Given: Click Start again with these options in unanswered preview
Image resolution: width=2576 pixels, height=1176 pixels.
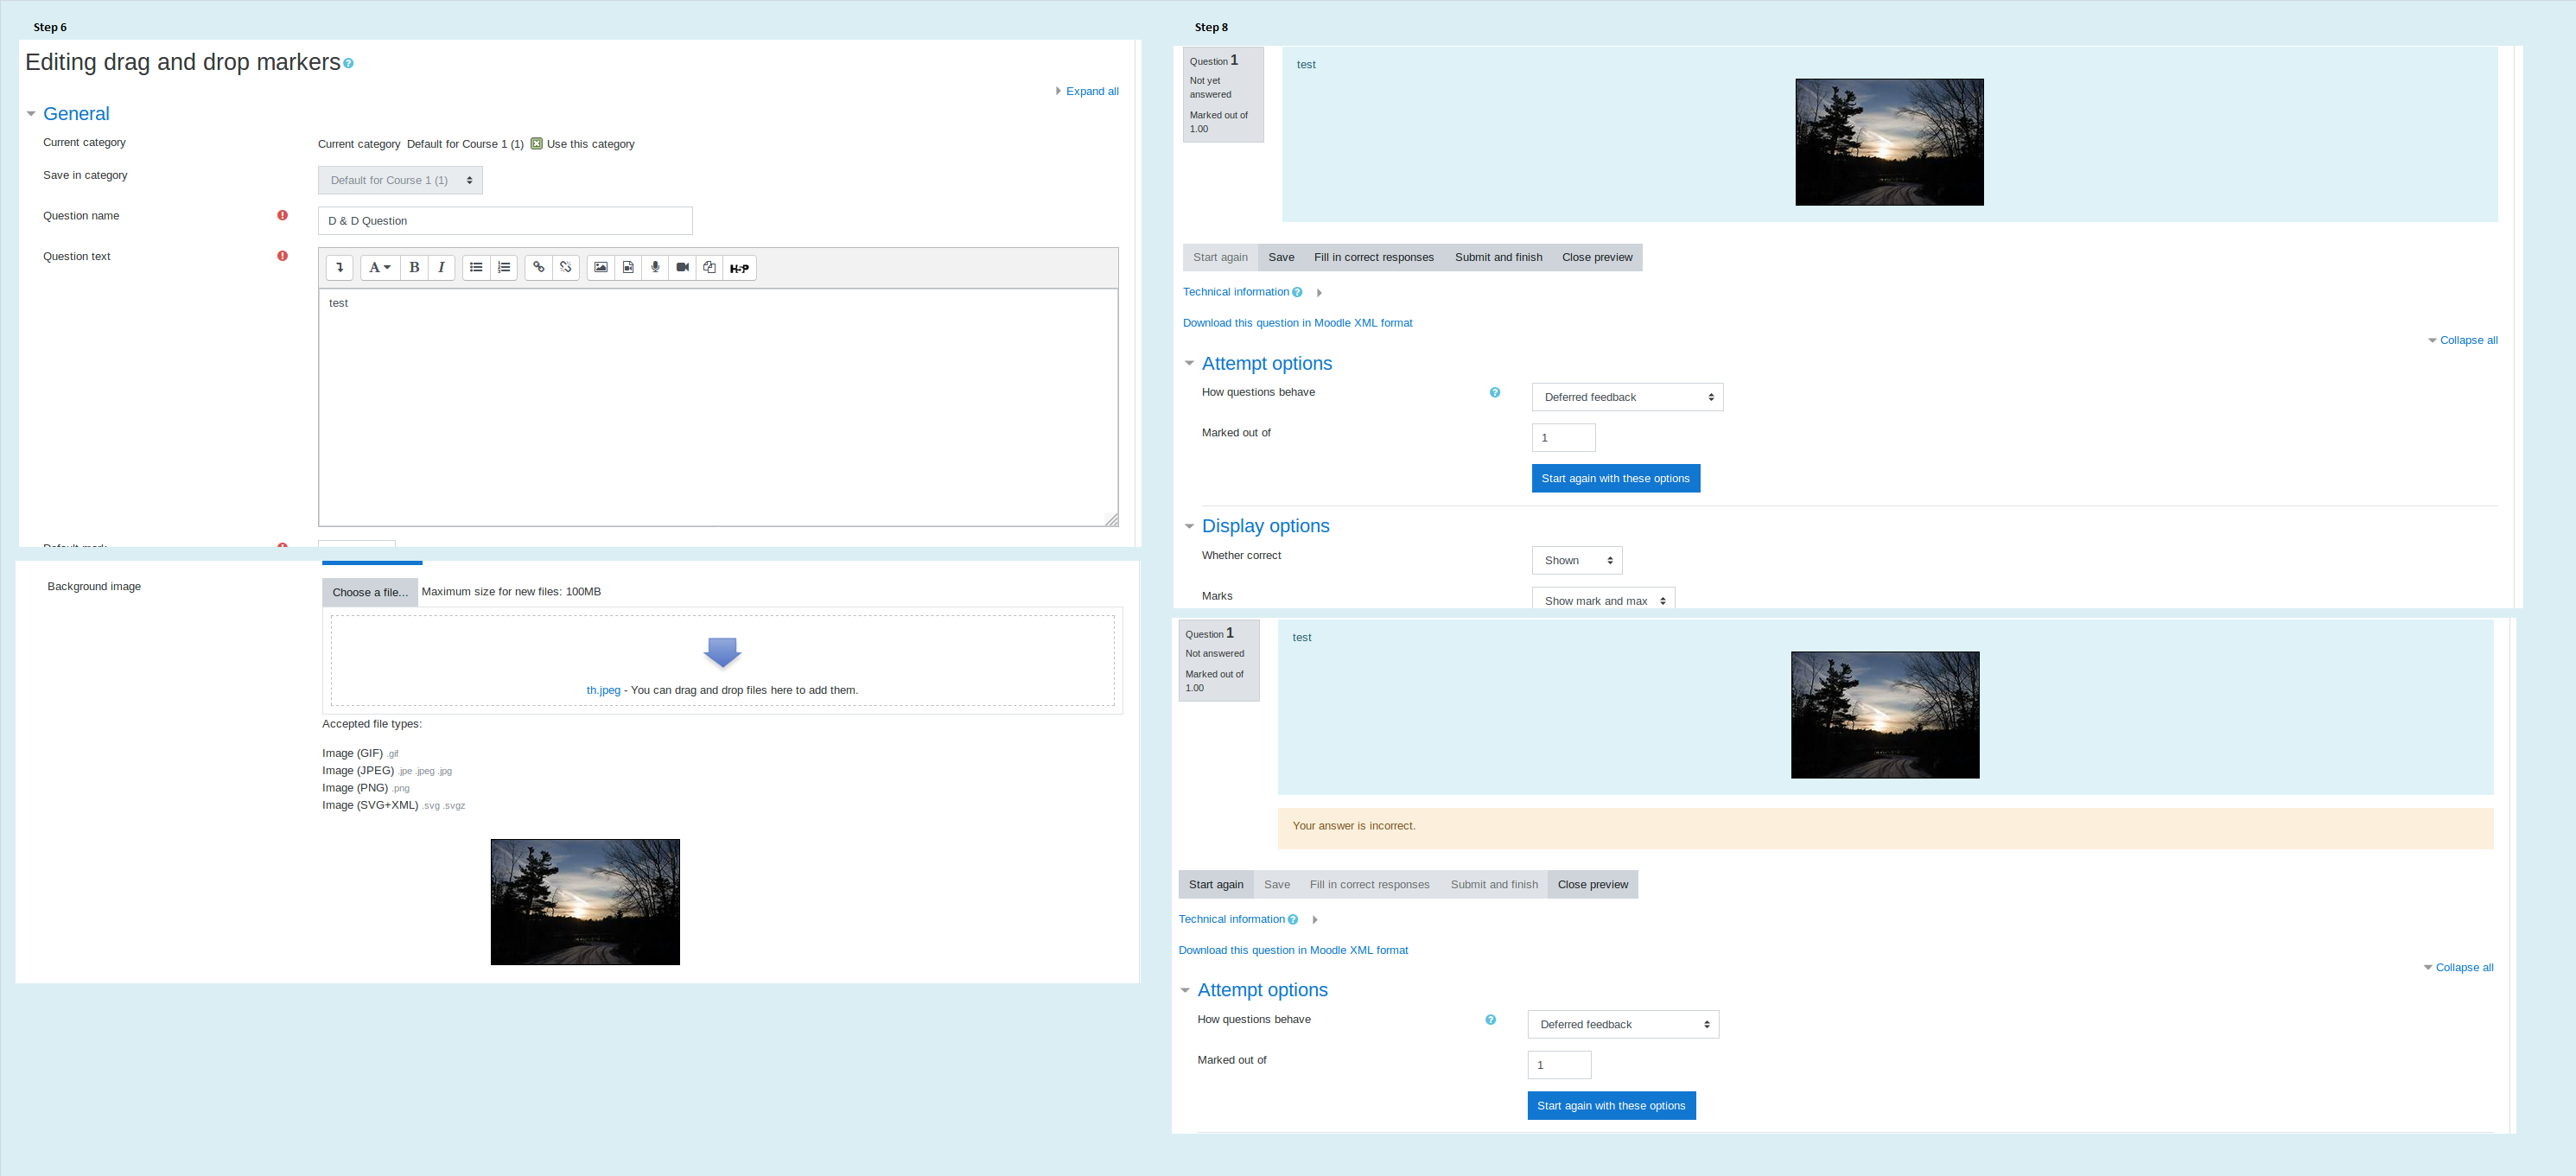Looking at the screenshot, I should 1616,478.
